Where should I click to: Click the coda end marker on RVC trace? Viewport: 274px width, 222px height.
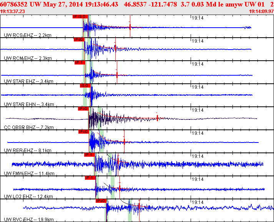click(x=139, y=207)
